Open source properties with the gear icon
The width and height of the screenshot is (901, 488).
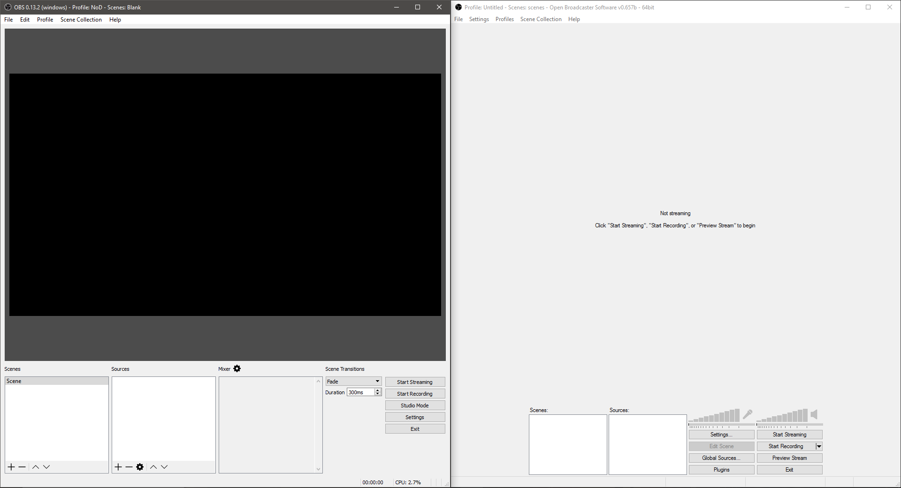point(140,467)
